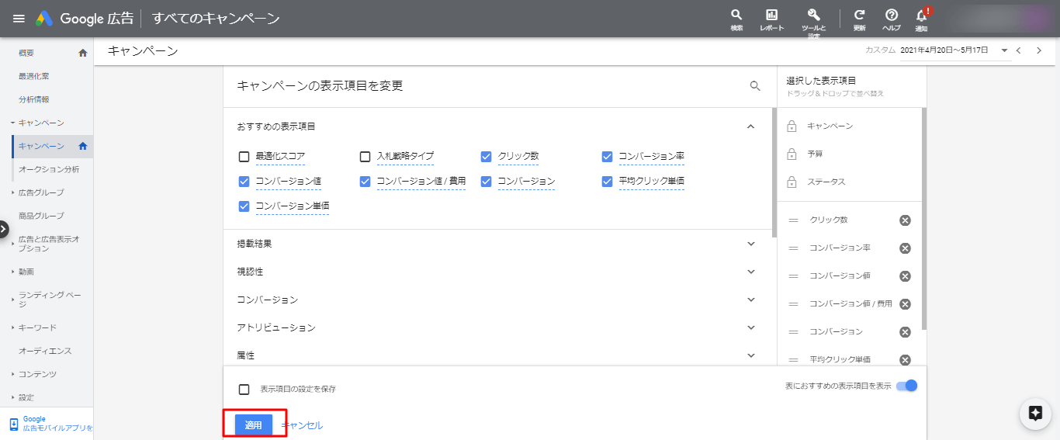Open the 検索 search tool in header
Image resolution: width=1060 pixels, height=440 pixels.
point(736,20)
